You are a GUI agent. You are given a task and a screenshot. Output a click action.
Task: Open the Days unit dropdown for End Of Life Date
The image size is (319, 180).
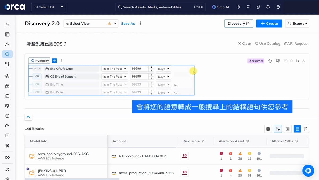pos(163,69)
